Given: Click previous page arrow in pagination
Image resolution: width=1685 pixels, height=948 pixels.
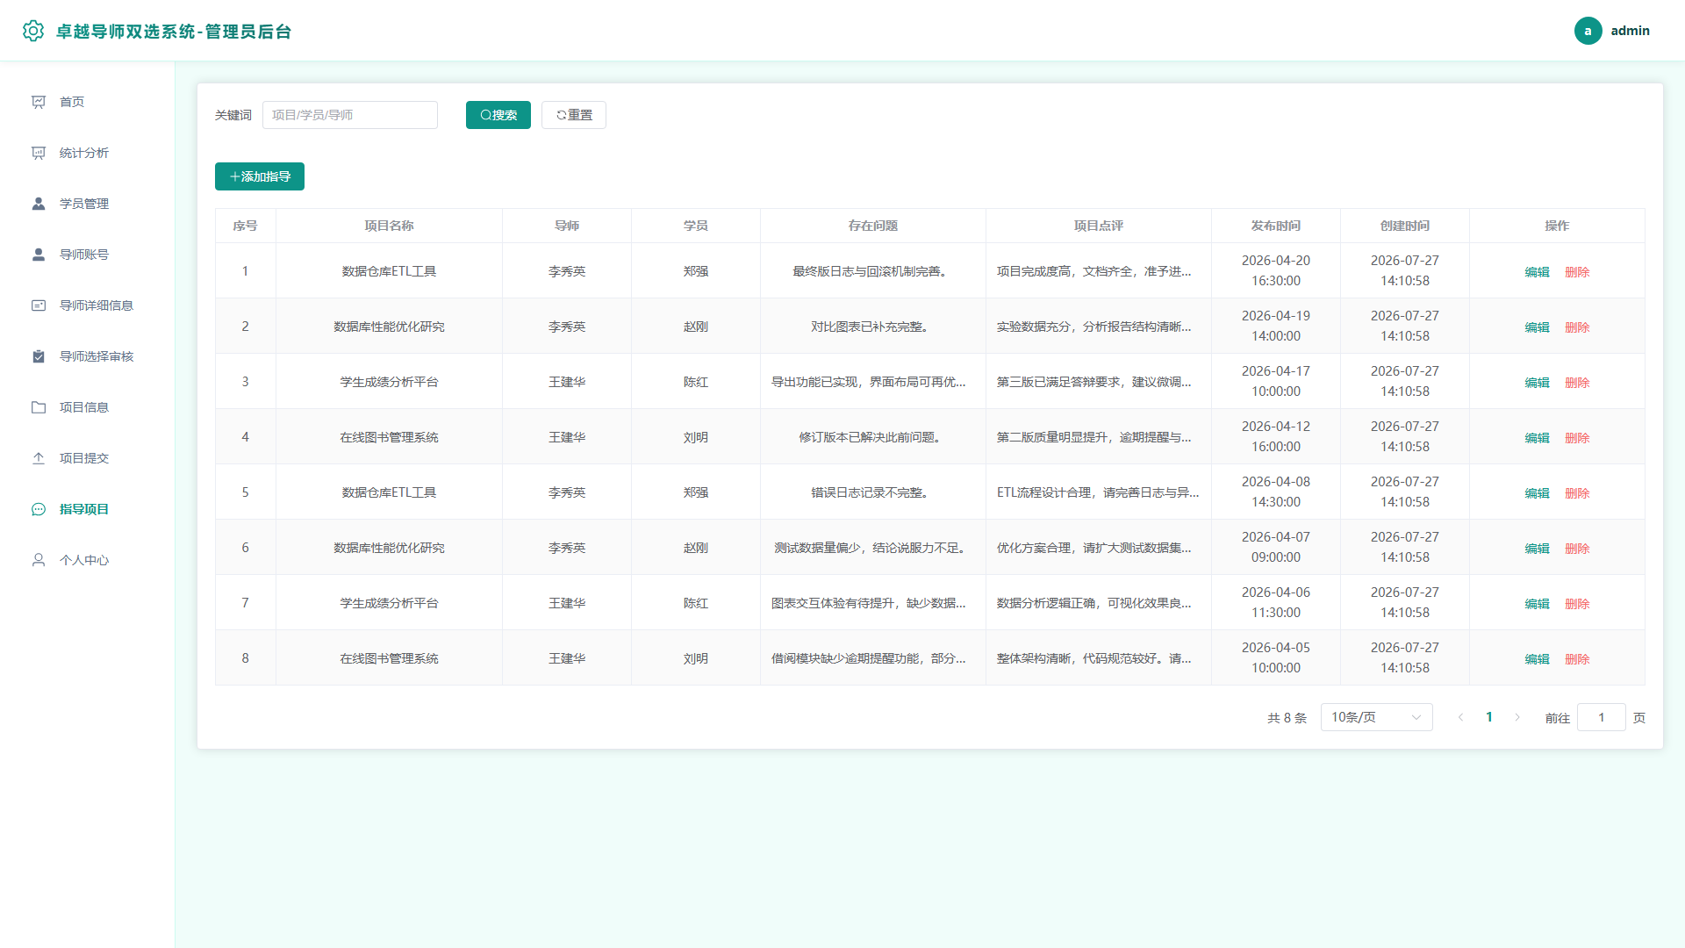Looking at the screenshot, I should tap(1460, 717).
